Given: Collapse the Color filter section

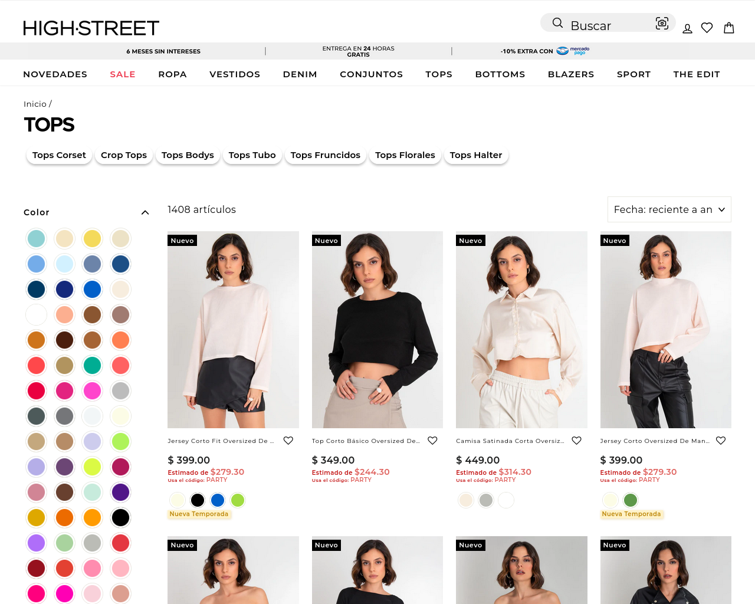Looking at the screenshot, I should coord(145,212).
